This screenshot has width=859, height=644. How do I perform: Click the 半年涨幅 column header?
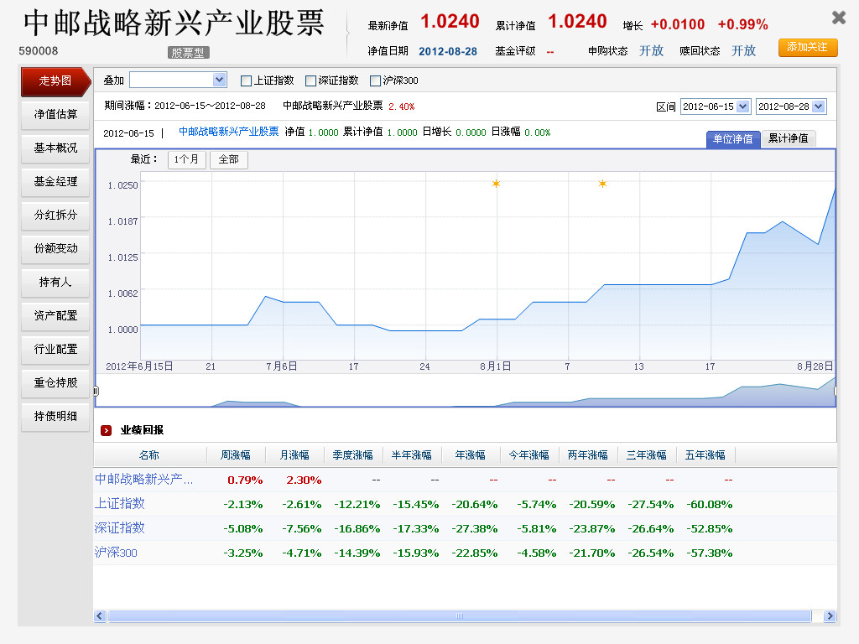coord(411,455)
